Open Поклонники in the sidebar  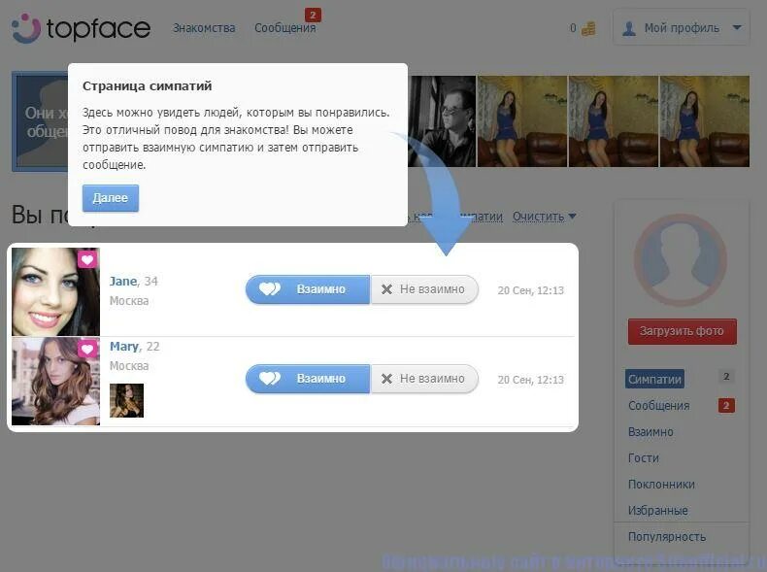661,485
